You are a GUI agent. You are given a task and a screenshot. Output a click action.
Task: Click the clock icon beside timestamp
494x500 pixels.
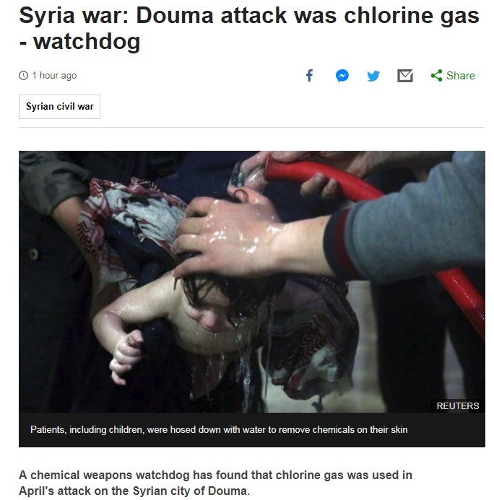click(x=23, y=76)
